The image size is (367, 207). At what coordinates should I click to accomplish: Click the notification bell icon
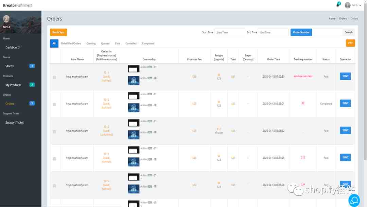pyautogui.click(x=338, y=5)
